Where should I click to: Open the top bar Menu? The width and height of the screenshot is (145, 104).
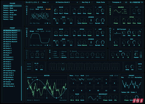point(44,2)
